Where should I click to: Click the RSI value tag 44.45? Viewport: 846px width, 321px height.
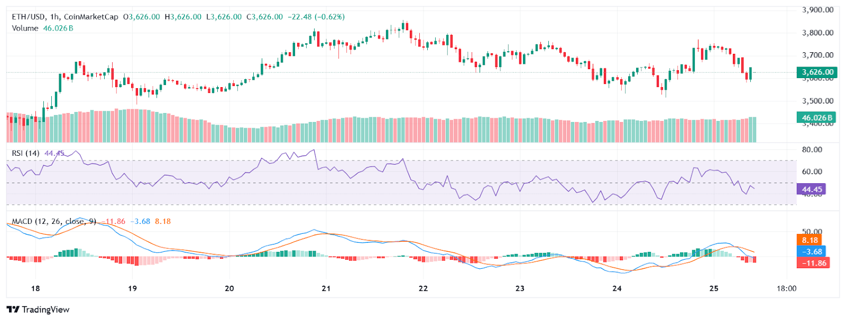click(812, 189)
